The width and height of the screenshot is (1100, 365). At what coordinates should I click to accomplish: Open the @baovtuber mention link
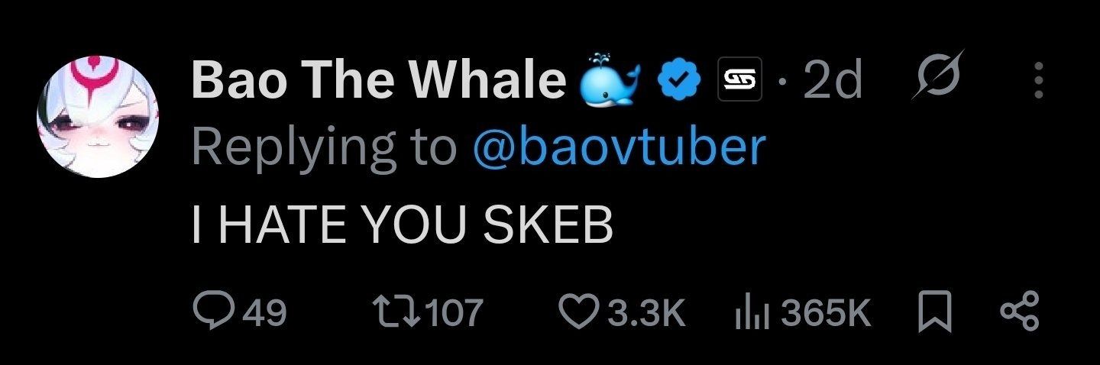click(619, 147)
